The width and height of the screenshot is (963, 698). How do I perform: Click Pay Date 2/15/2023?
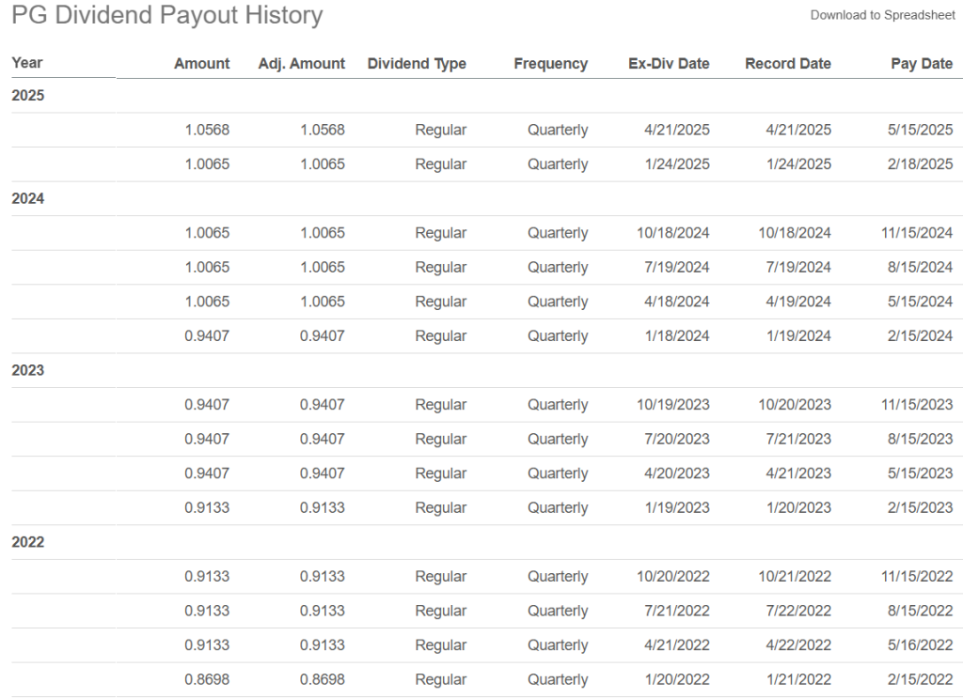pyautogui.click(x=920, y=508)
